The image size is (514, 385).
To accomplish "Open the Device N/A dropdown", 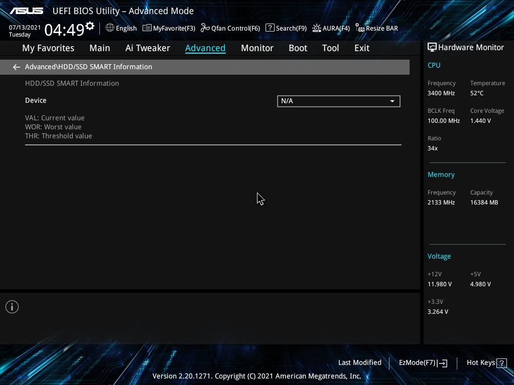I will [x=339, y=101].
